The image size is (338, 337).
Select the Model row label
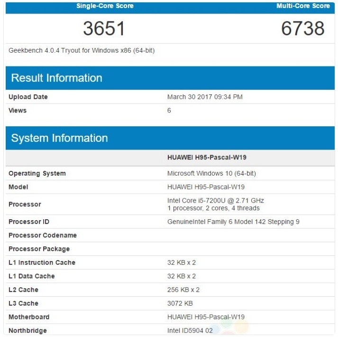coord(18,187)
